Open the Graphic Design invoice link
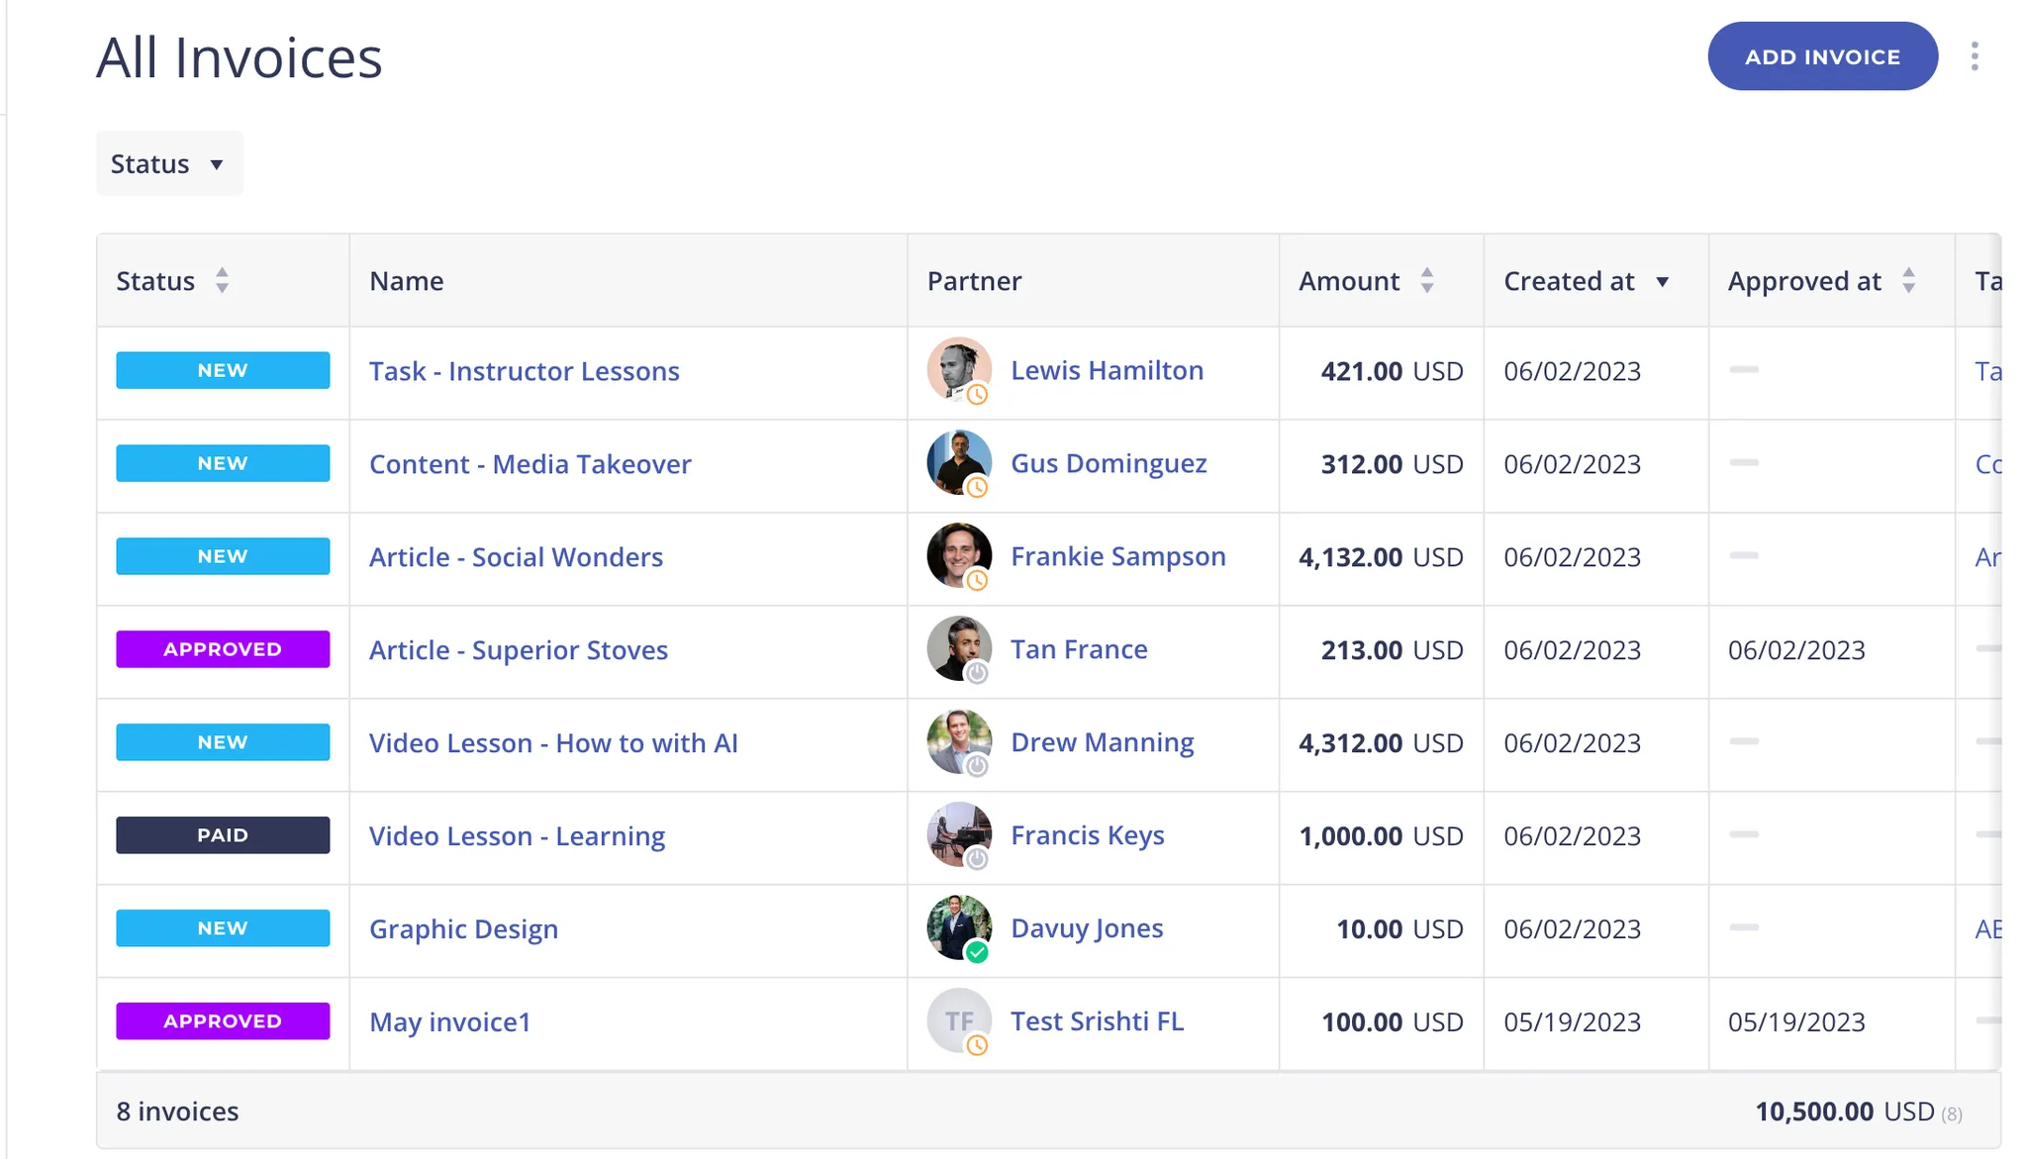 [463, 929]
